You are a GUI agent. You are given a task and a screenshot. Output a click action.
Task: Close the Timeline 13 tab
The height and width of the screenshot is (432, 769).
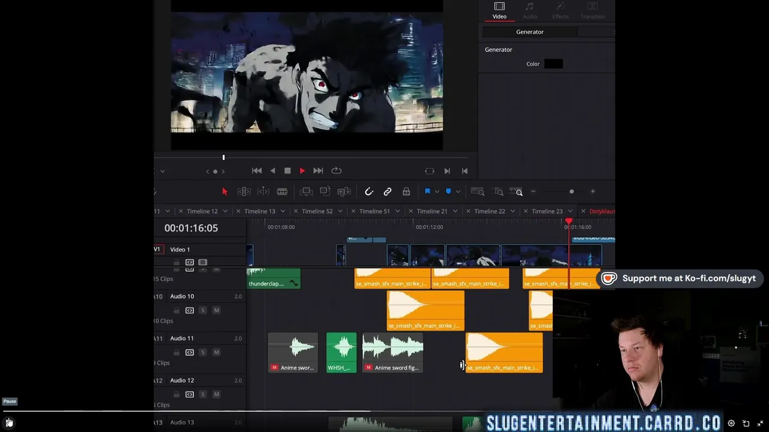click(x=239, y=211)
